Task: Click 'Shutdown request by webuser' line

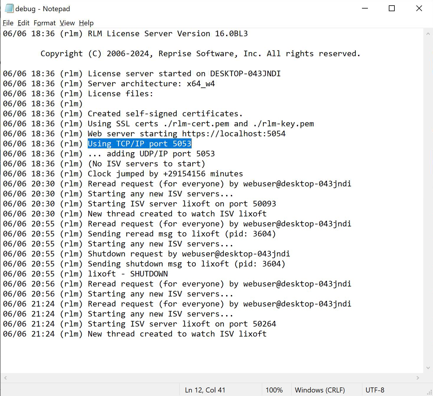Action: click(x=189, y=254)
